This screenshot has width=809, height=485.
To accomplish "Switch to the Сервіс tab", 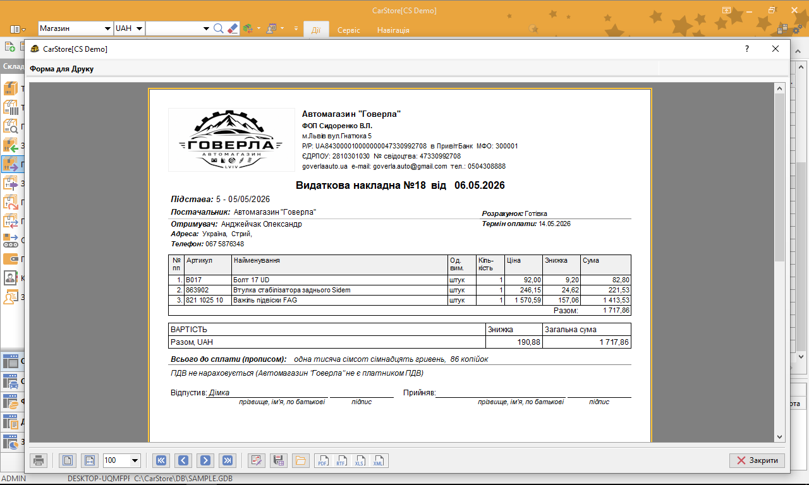I will [349, 30].
